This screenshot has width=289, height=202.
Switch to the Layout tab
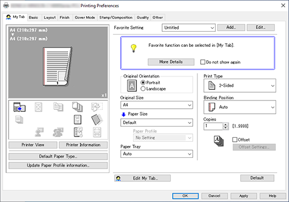[x=50, y=17]
